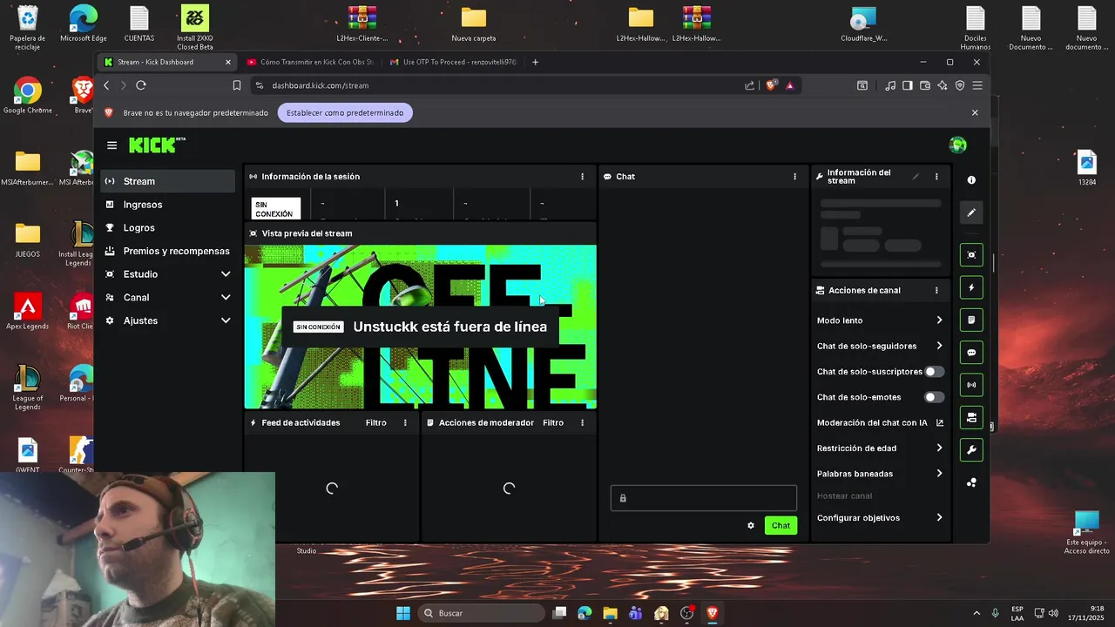Open chat settings gear icon
1115x627 pixels.
point(751,525)
